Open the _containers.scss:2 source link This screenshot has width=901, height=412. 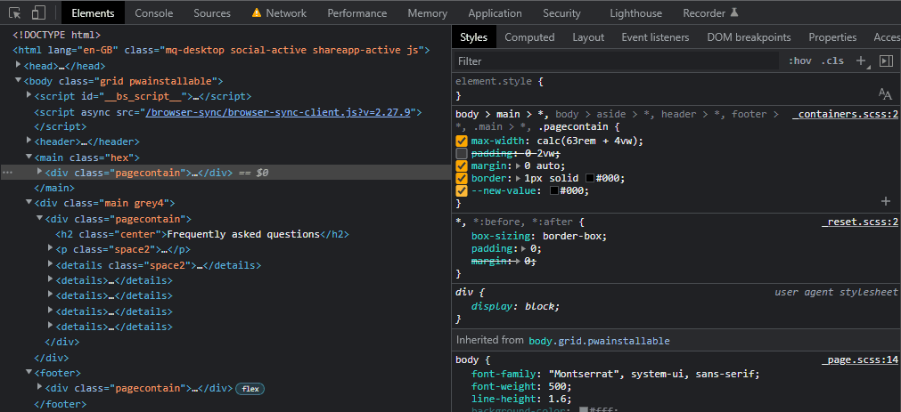tap(845, 114)
